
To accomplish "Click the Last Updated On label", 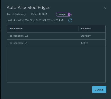I will [x=18, y=20].
